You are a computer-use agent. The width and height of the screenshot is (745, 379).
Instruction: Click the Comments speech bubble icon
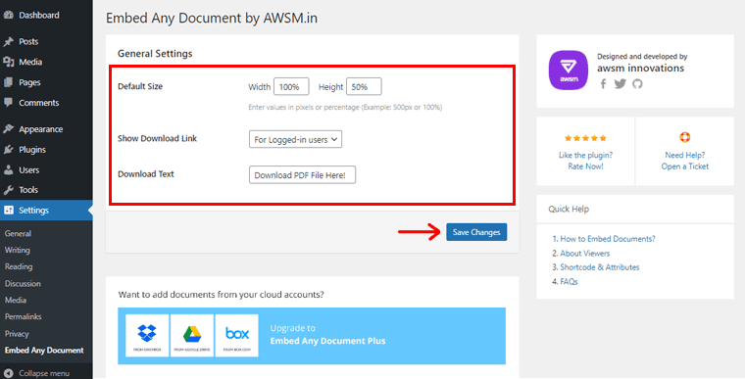click(x=8, y=102)
